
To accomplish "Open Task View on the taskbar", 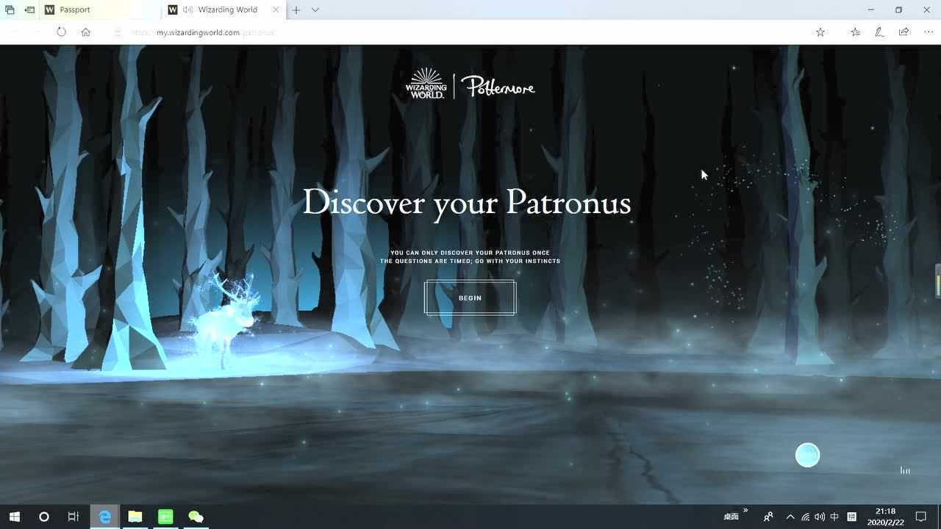I will [73, 517].
